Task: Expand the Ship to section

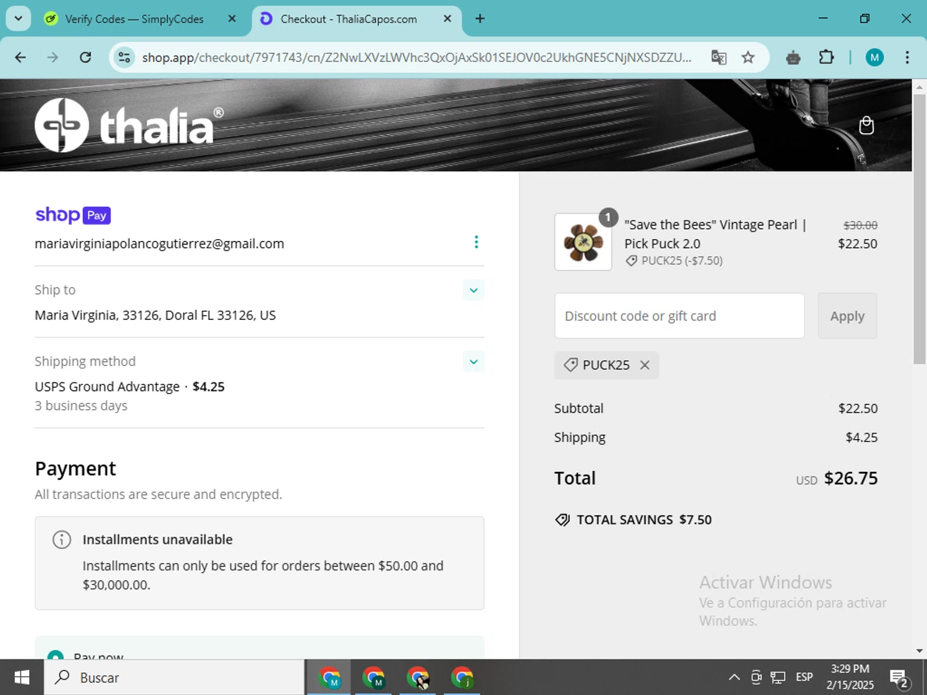Action: [473, 290]
